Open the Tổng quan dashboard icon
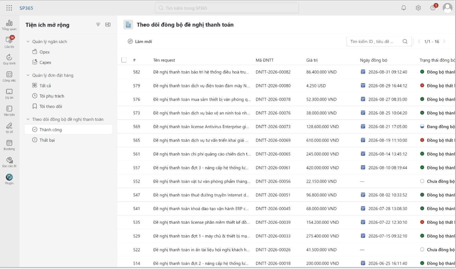 coord(9,25)
